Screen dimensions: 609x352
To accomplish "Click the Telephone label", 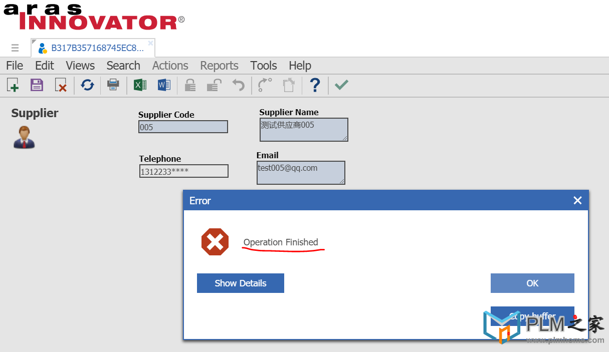I will point(160,159).
